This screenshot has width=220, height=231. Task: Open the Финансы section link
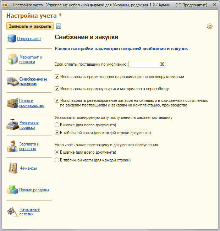[28, 168]
